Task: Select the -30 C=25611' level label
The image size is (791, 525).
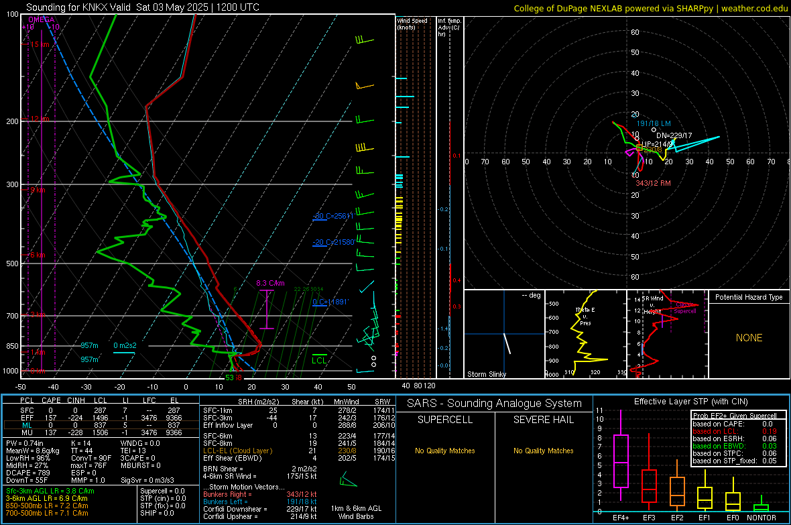Action: 333,216
